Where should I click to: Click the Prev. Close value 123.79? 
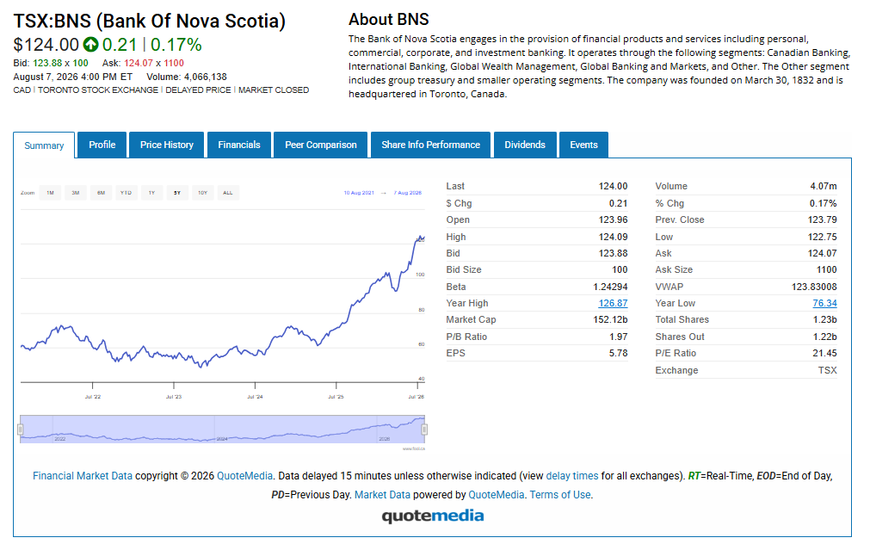[x=823, y=219]
